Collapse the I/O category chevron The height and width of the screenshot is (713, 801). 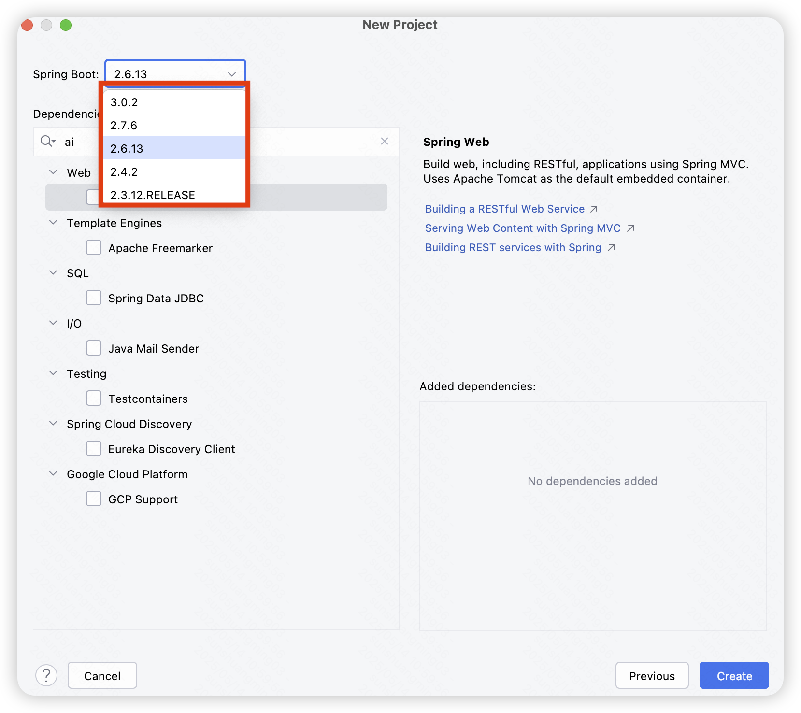(x=53, y=323)
